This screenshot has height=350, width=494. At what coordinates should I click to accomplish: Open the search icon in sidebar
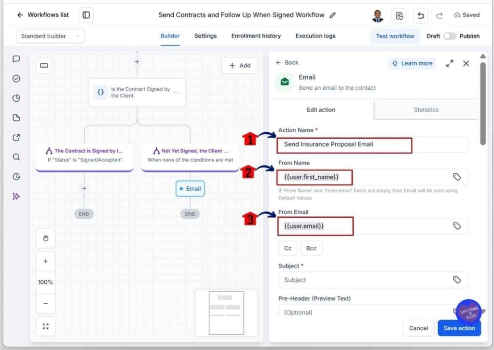16,157
